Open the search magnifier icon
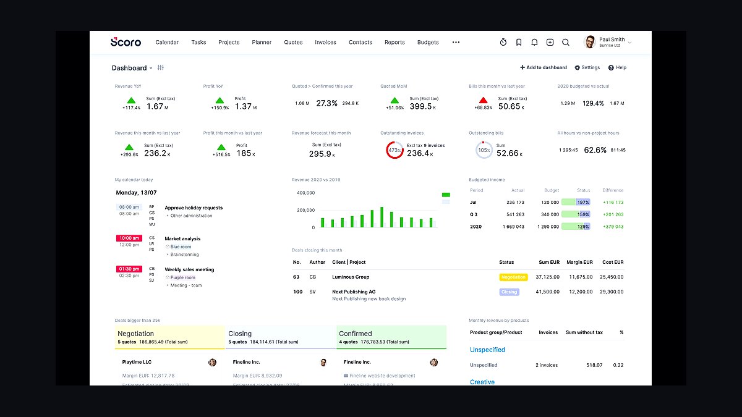742x417 pixels. [566, 42]
